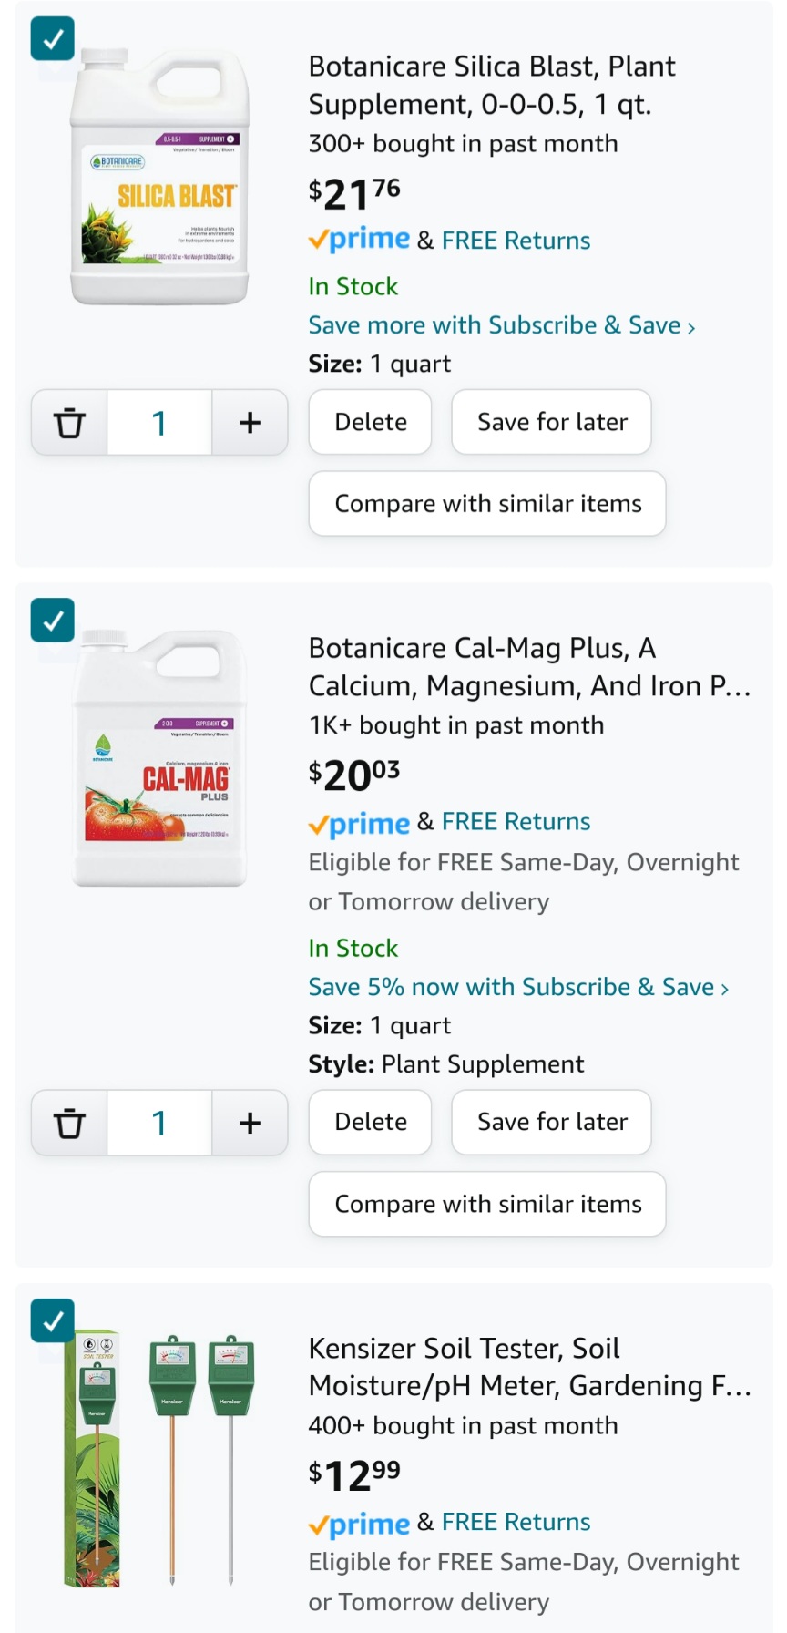The width and height of the screenshot is (787, 1633).
Task: Open the Botanicare Silica Blast product title
Action: pyautogui.click(x=492, y=86)
